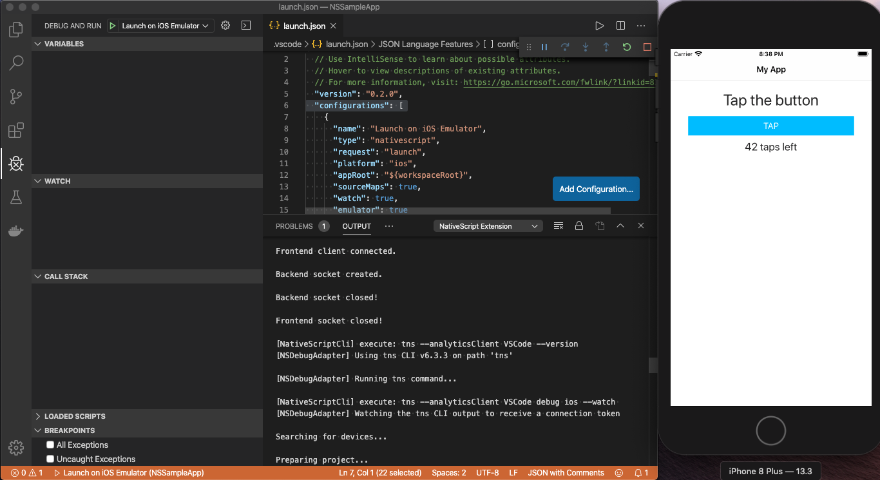The image size is (880, 480).
Task: Click Split Editor icon
Action: point(620,25)
